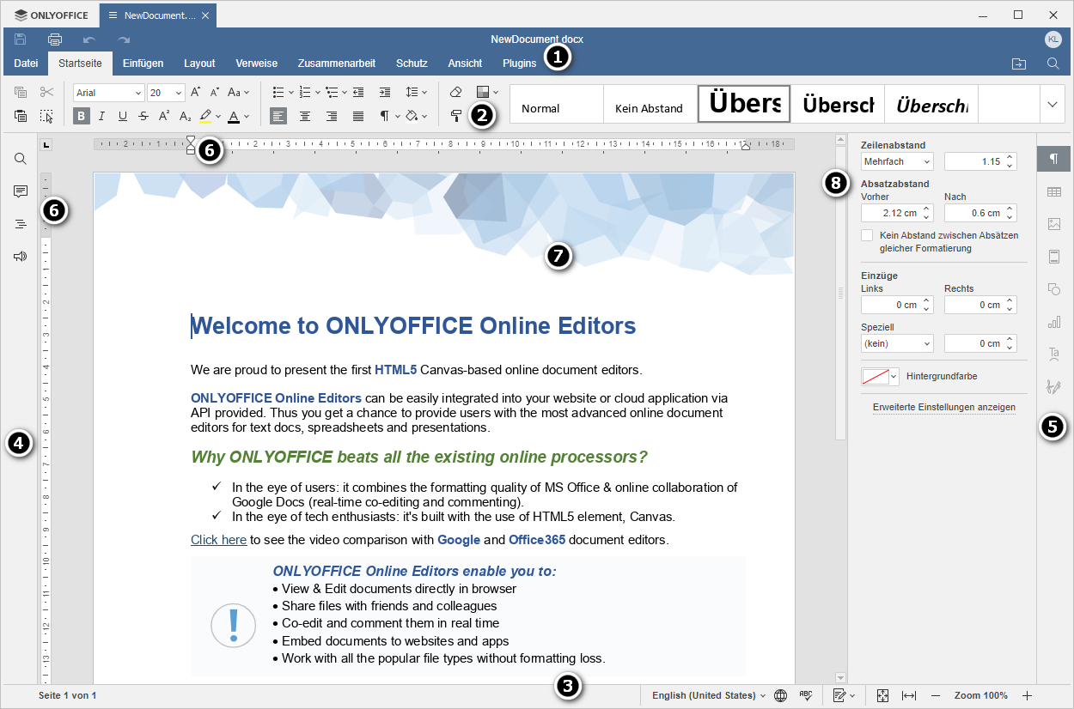Screen dimensions: 1074x709
Task: Switch to the Einfügen tab
Action: coord(143,64)
